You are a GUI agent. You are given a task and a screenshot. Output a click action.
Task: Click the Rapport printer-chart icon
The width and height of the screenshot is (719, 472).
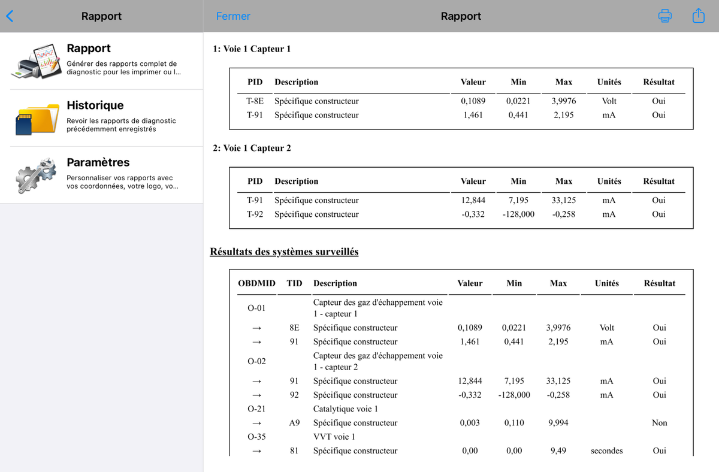click(35, 61)
